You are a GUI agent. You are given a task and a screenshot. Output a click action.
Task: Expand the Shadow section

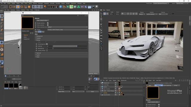61,38
